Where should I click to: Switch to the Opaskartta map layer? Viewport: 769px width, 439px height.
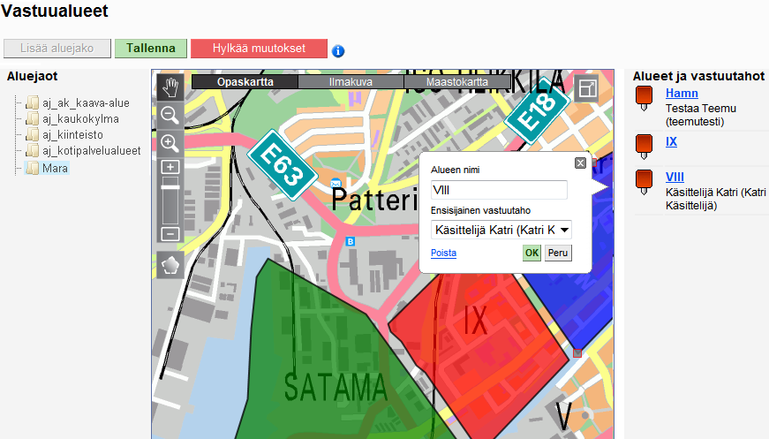[245, 82]
